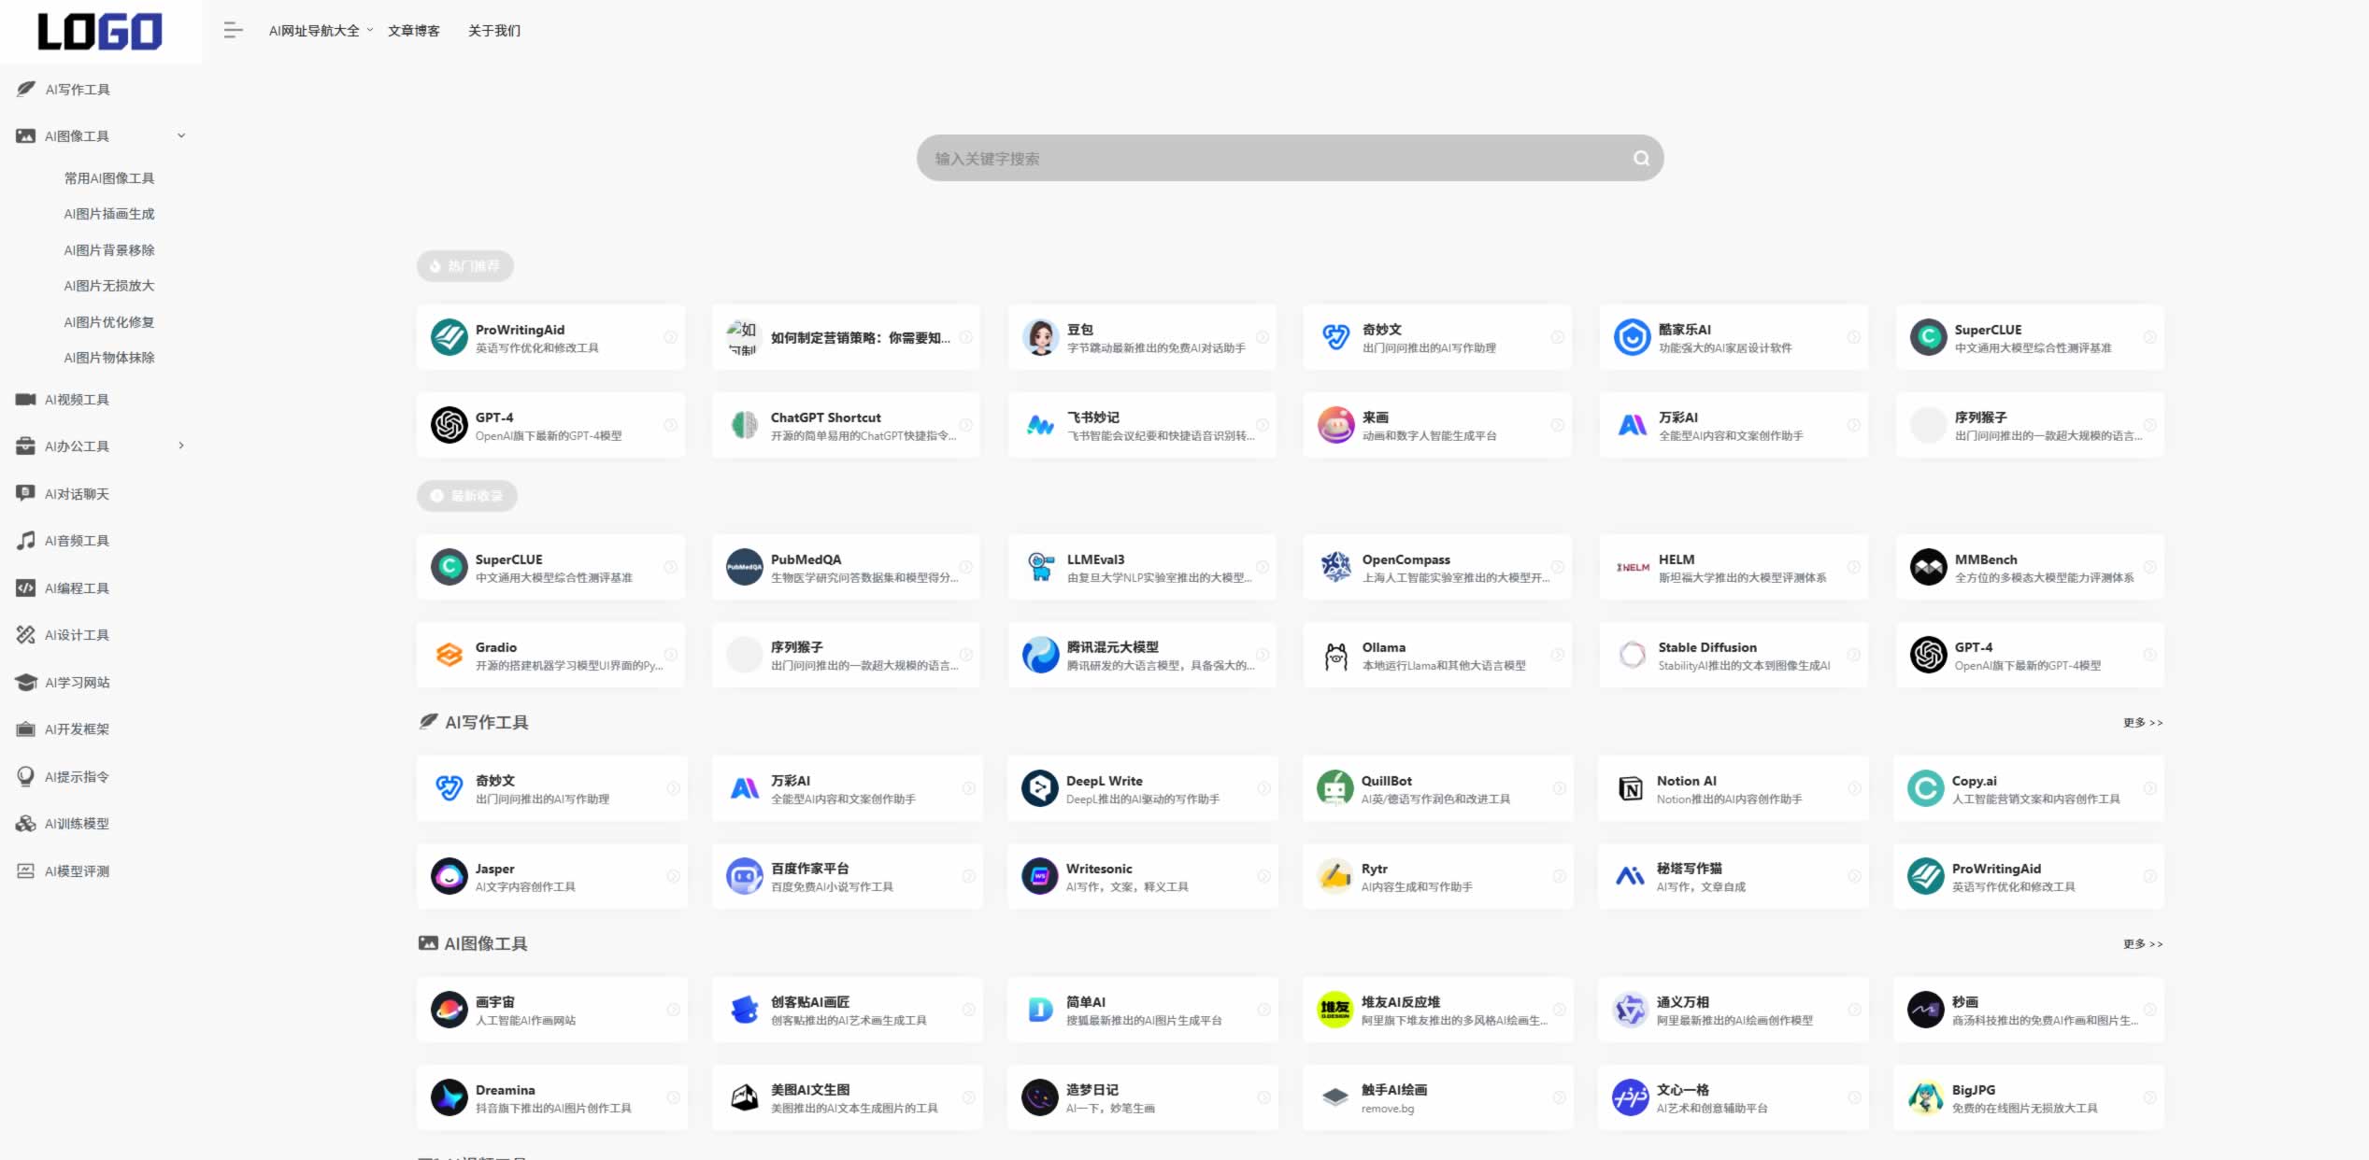Click the 堆友AI反应堆 logo icon
The image size is (2369, 1160).
(1334, 1010)
